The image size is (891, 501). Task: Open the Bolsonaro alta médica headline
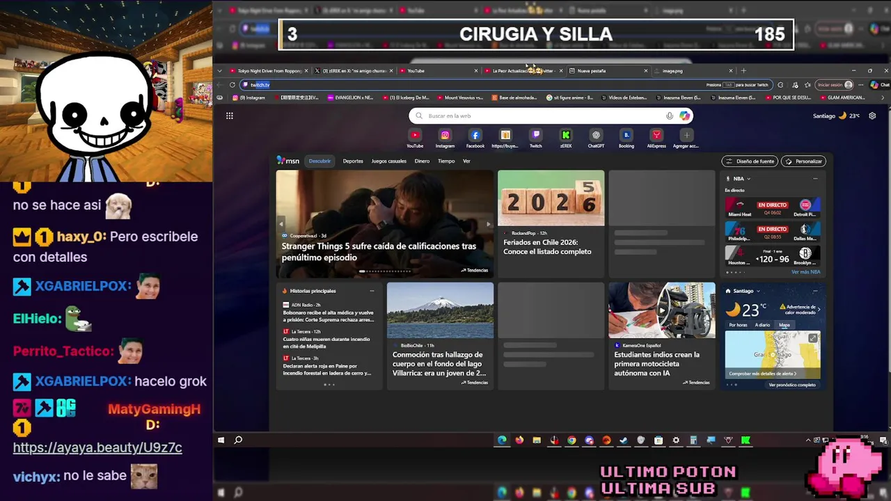(327, 316)
